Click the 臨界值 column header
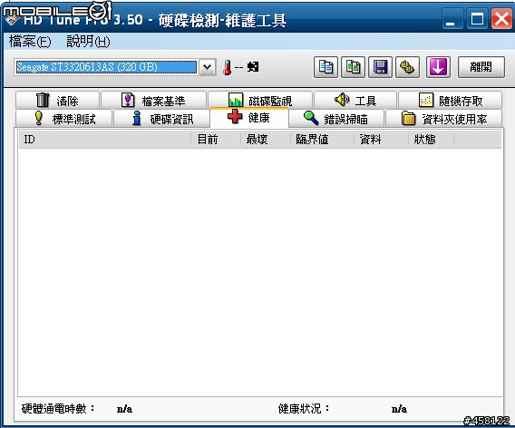 pos(322,140)
